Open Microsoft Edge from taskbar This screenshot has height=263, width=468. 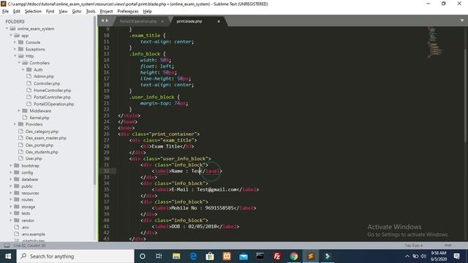193,256
